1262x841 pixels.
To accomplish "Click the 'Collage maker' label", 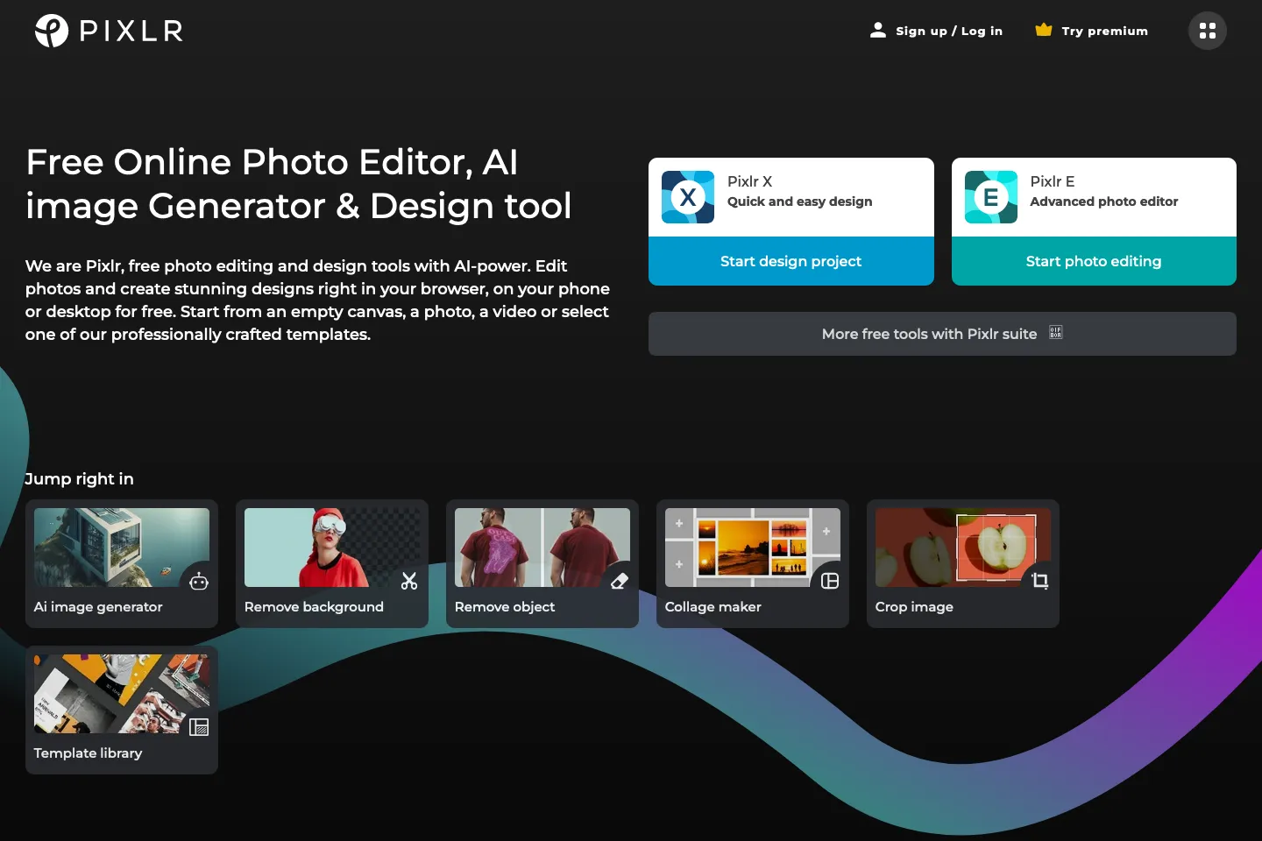I will [x=713, y=606].
